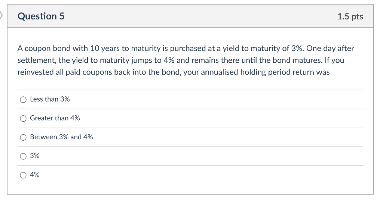
Task: Click the '3%' answer label text
Action: 35,156
